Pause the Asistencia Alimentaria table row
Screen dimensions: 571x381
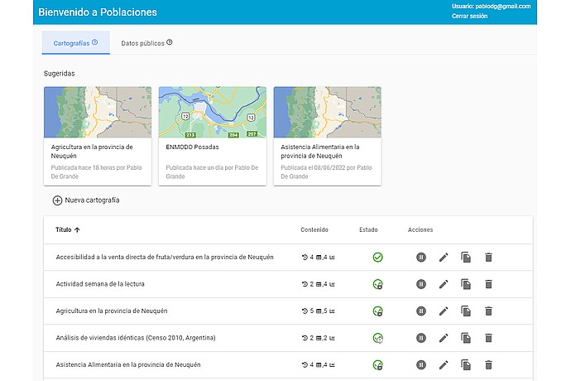pyautogui.click(x=421, y=364)
